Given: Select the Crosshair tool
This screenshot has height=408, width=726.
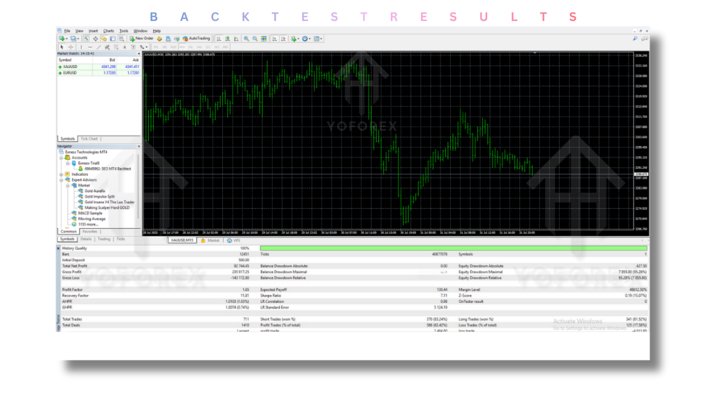Looking at the screenshot, I should 71,46.
